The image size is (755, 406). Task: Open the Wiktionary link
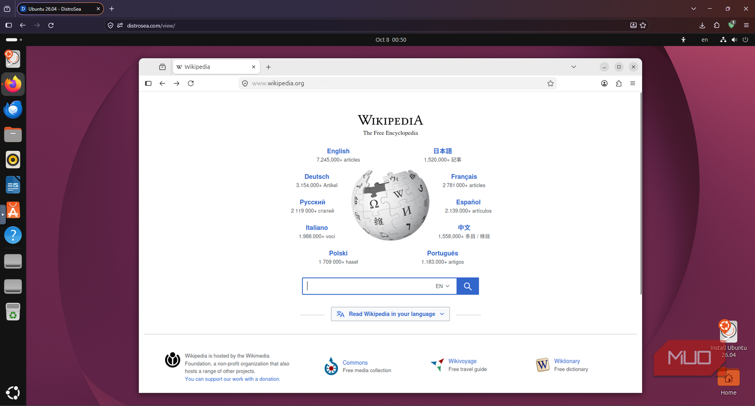[x=567, y=361]
